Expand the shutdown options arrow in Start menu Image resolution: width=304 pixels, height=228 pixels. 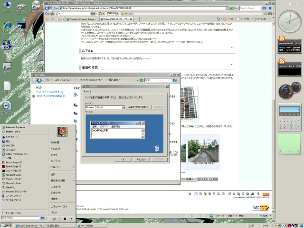point(72,218)
